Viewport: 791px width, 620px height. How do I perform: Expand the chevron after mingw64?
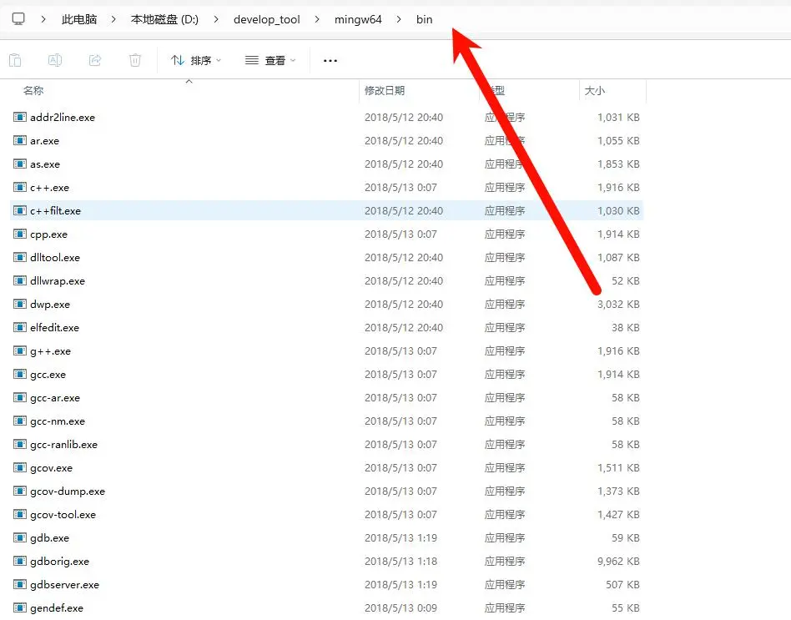399,19
